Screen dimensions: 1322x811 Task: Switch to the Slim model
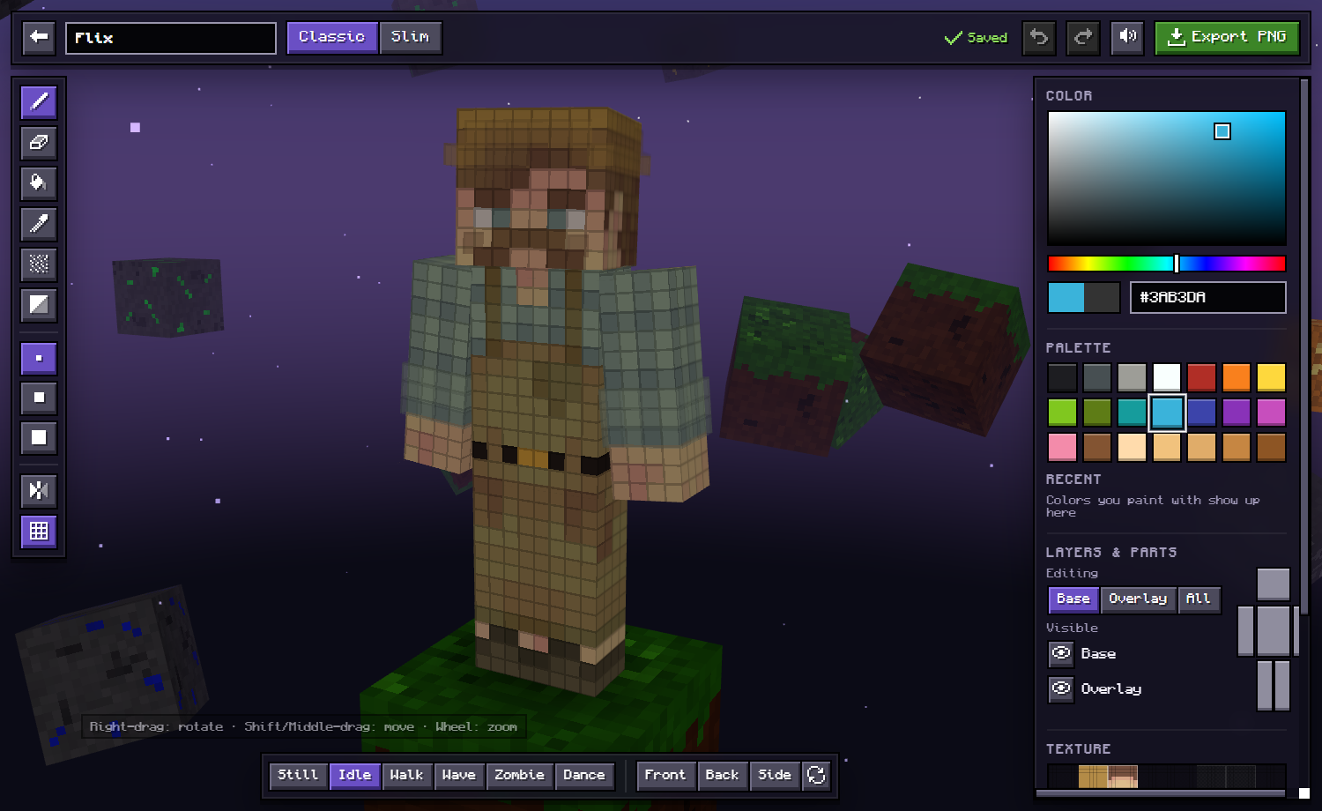[x=411, y=37]
